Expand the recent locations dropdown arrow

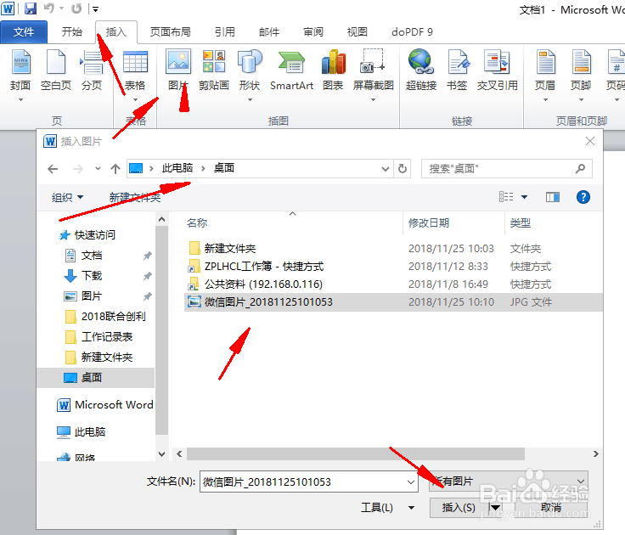[x=98, y=169]
